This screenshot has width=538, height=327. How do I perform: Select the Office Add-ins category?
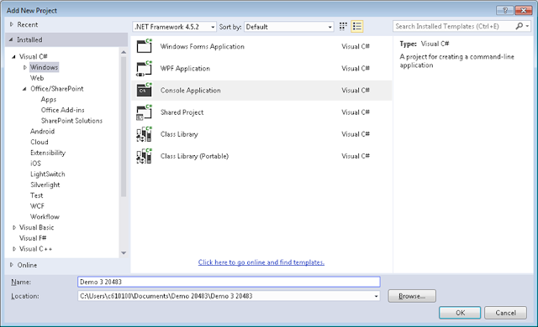[x=63, y=110]
